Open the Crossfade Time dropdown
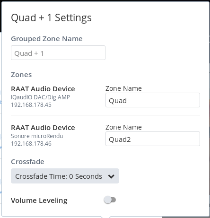The height and width of the screenshot is (218, 210). point(65,176)
